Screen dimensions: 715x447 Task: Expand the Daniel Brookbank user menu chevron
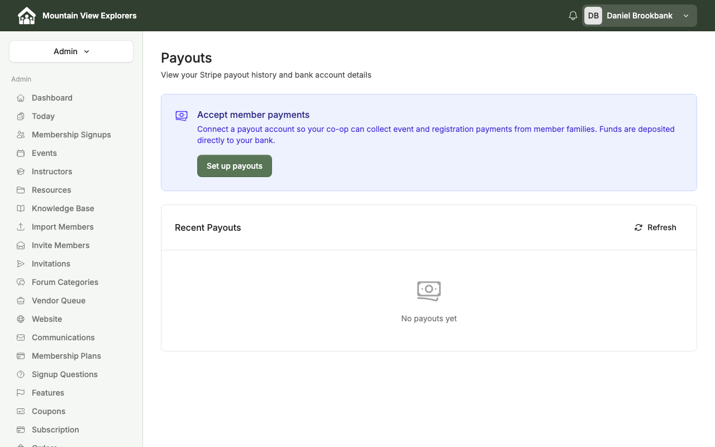click(x=686, y=16)
